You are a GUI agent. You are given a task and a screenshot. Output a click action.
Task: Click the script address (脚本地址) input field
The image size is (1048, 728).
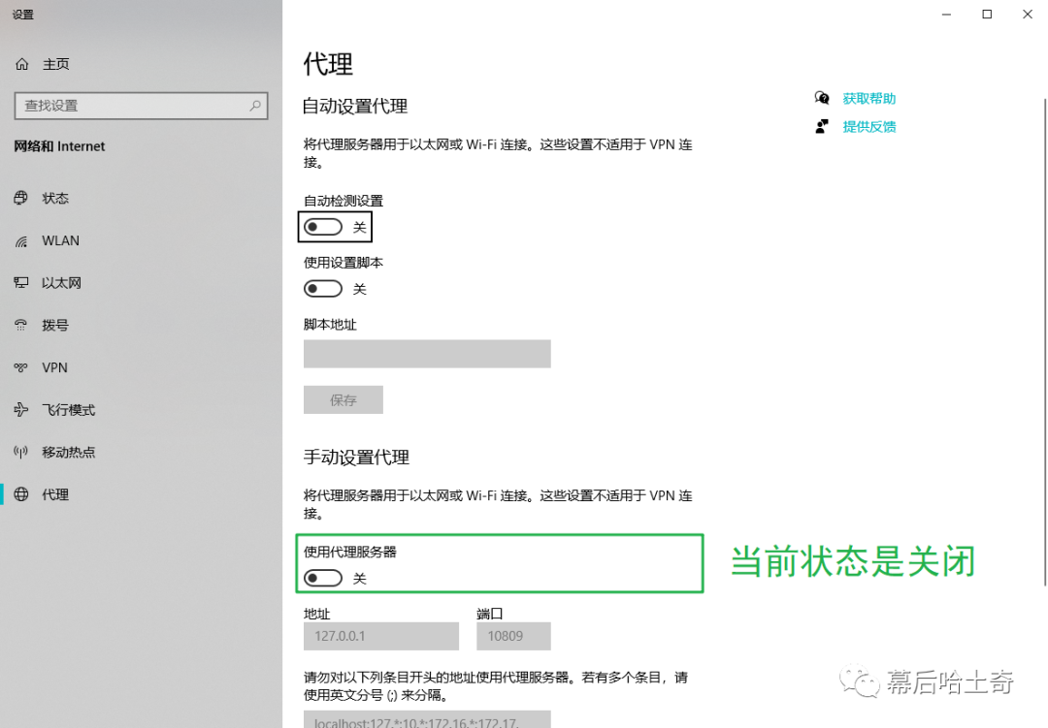(427, 354)
